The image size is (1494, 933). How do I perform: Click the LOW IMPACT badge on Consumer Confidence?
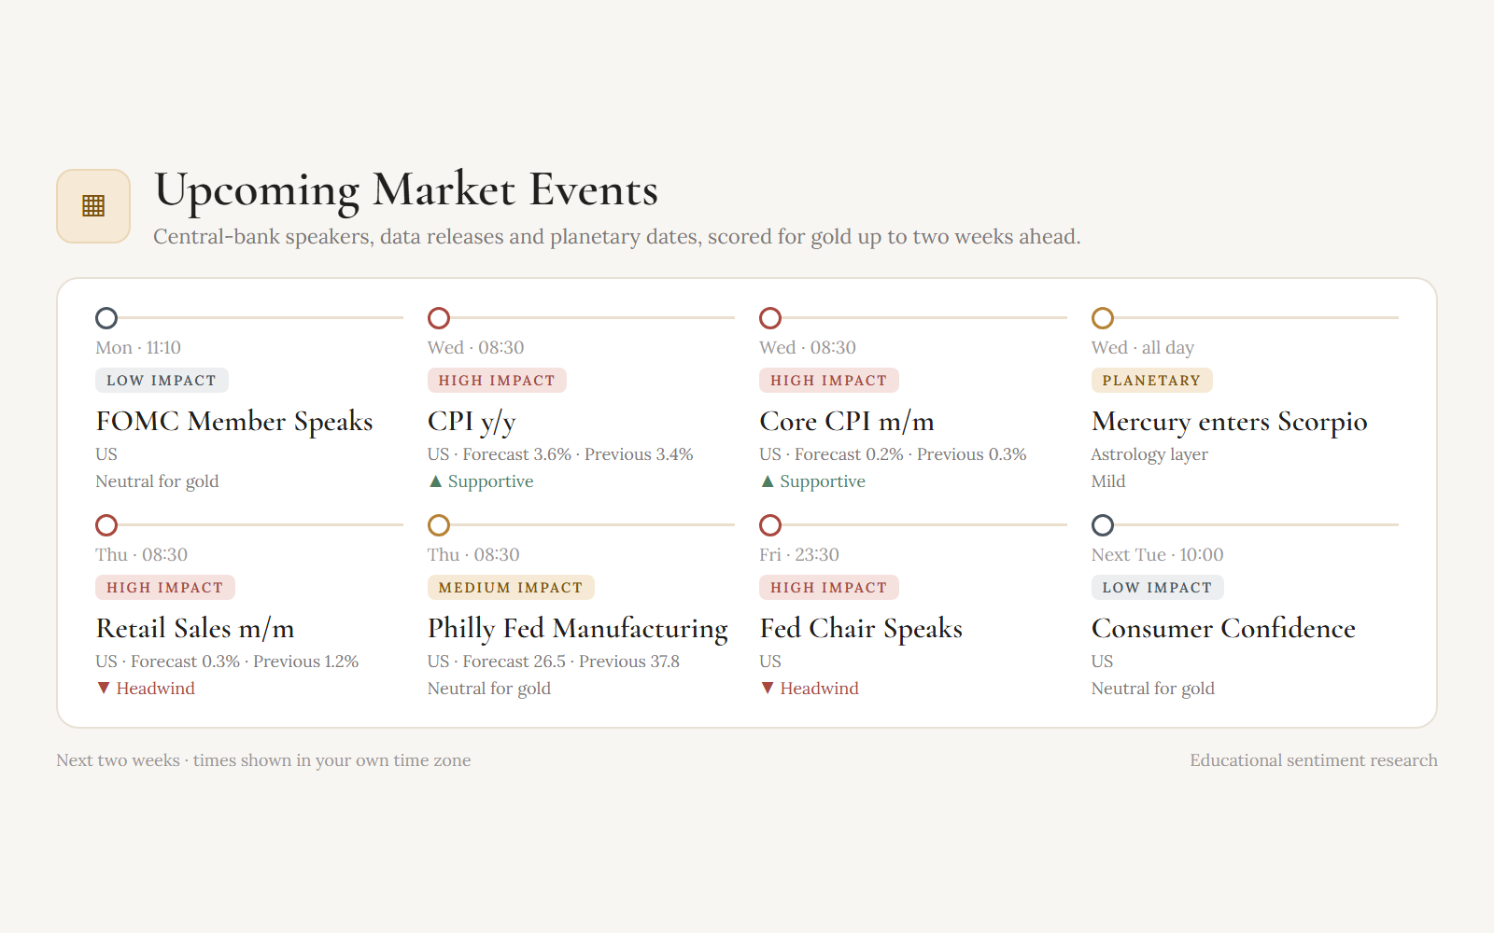click(x=1157, y=588)
